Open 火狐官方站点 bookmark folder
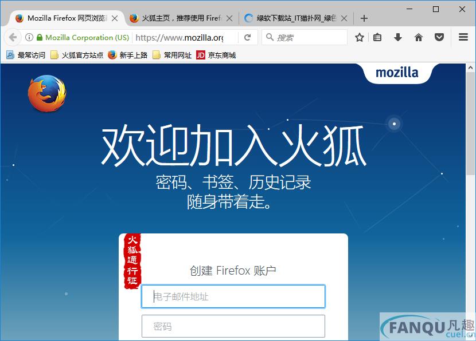Screen dimensions: 476x341 [x=77, y=55]
